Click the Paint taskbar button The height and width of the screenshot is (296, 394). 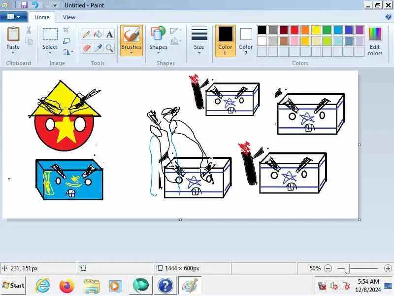tap(190, 286)
